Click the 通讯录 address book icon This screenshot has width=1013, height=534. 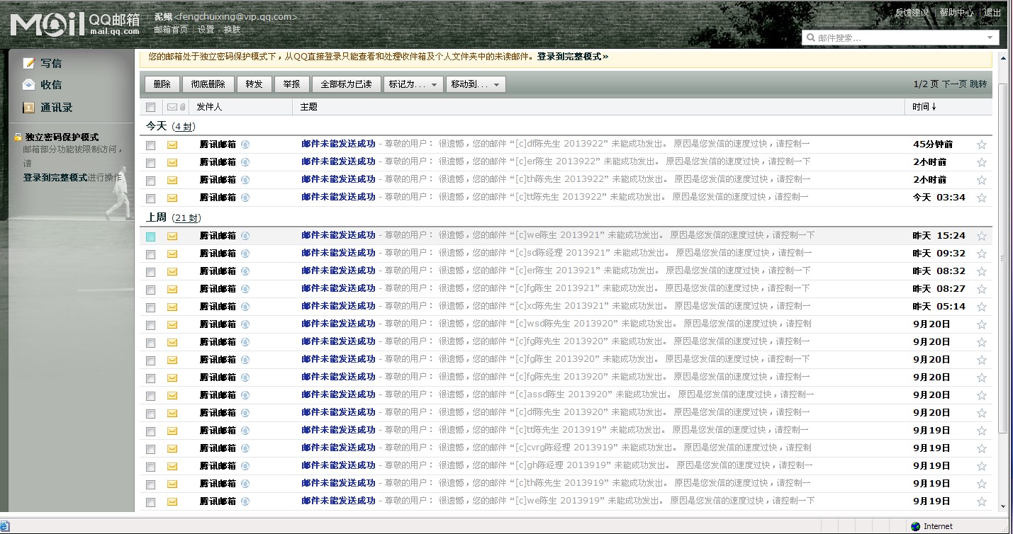coord(28,108)
